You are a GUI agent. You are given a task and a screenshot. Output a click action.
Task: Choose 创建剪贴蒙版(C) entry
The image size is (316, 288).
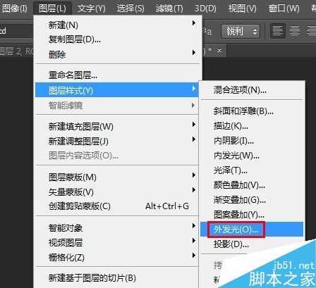click(x=118, y=206)
